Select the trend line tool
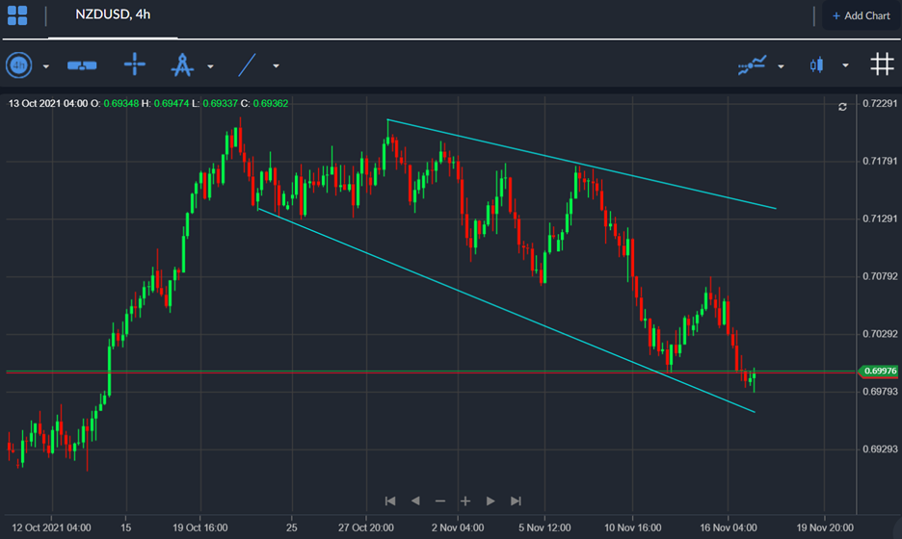The width and height of the screenshot is (902, 539). [x=247, y=64]
